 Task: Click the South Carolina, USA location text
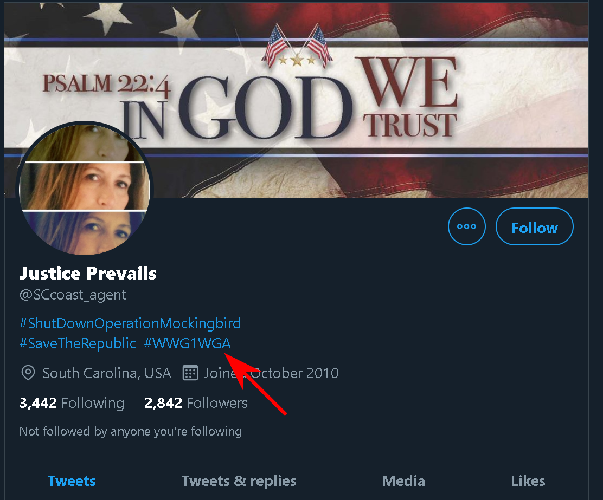click(x=107, y=373)
